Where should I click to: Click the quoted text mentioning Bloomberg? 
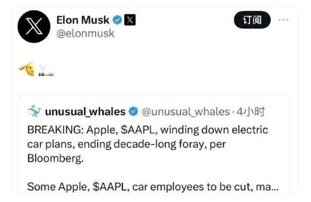[55, 159]
